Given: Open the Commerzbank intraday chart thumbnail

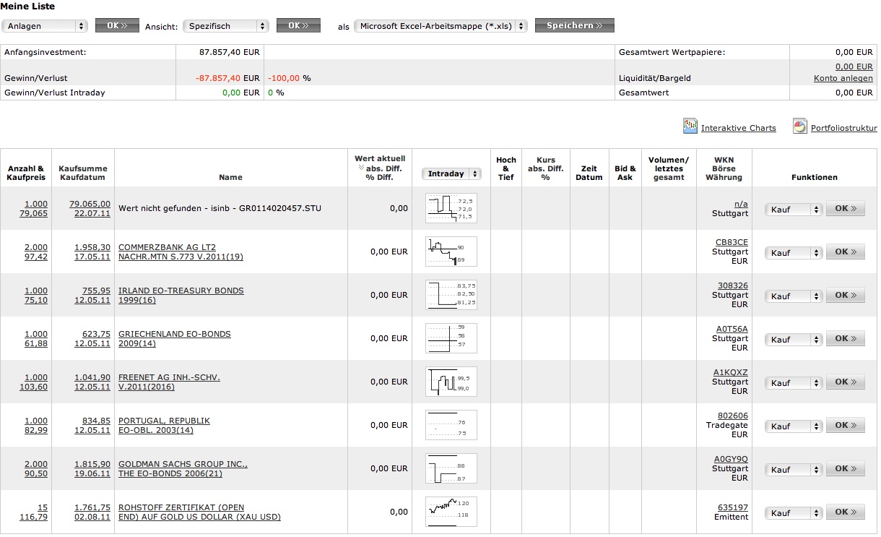Looking at the screenshot, I should coord(451,252).
